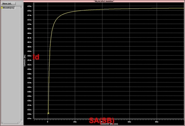This screenshot has width=185, height=126.
Task: Select the D0:sw0:i(vs) waveform entry
Action: pos(8,8)
